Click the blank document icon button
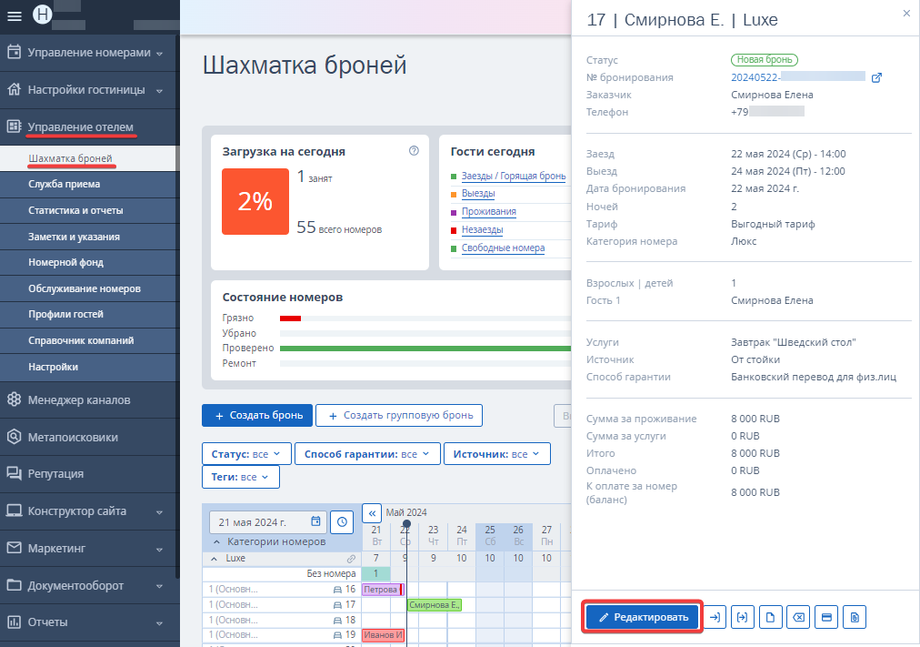 [x=770, y=617]
